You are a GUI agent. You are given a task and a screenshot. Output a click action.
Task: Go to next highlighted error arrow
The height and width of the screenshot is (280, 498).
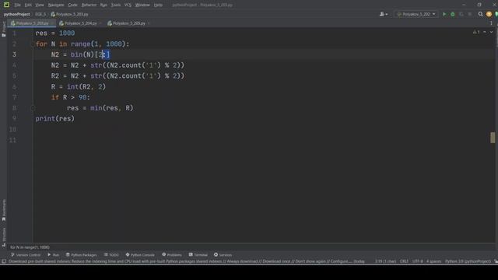point(491,32)
